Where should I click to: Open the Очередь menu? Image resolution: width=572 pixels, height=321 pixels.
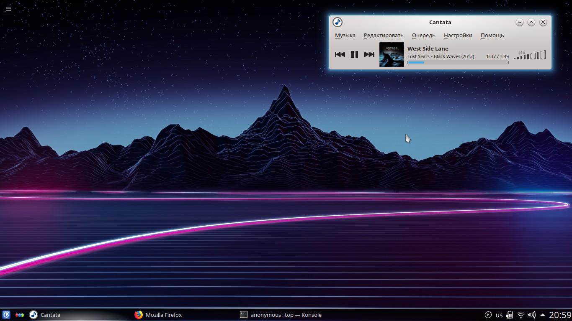click(423, 36)
